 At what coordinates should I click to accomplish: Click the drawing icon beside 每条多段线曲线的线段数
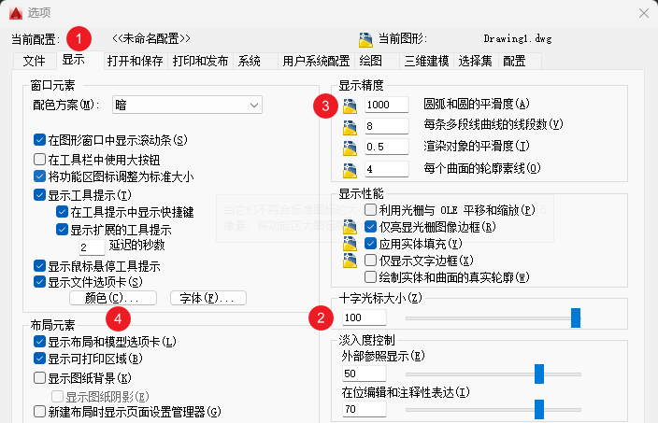coord(350,126)
